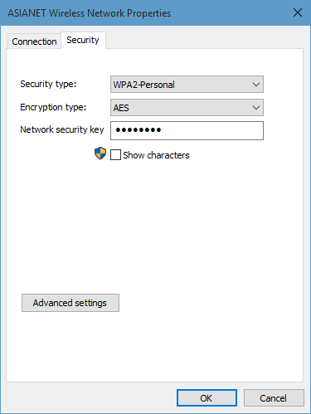Switch to the Connection tab
Screen dimensions: 311x414
coord(34,41)
